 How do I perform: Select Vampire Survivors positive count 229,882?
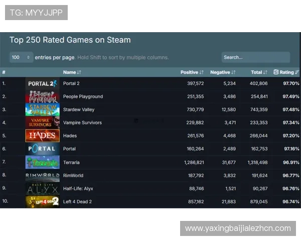tap(195, 123)
